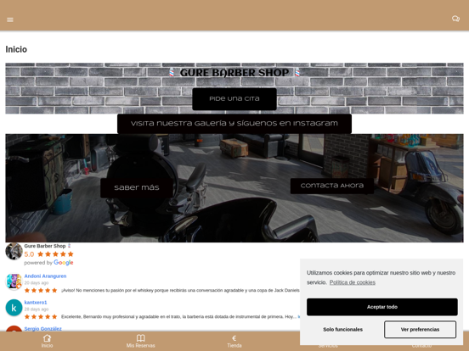The height and width of the screenshot is (351, 469).
Task: Click the Google logo next to powered by
Action: tap(64, 263)
